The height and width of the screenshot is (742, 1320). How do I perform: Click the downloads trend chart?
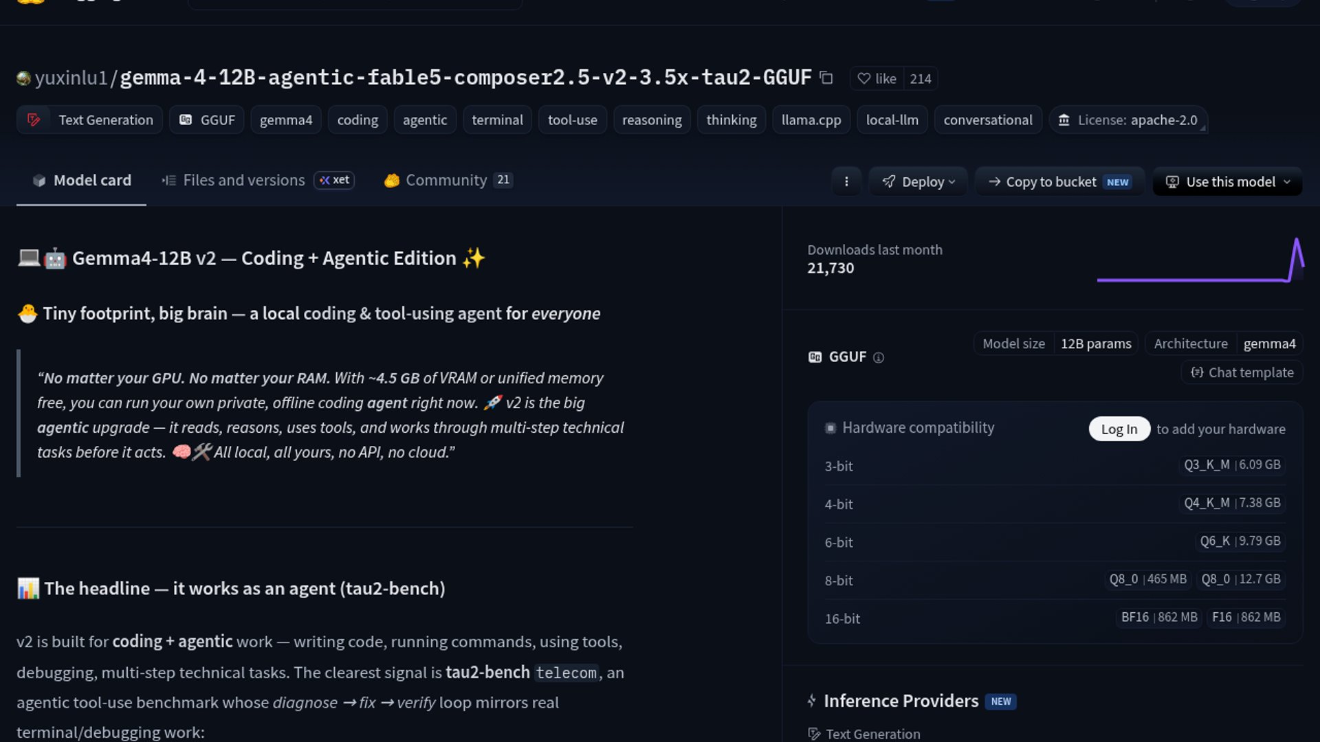click(1200, 260)
